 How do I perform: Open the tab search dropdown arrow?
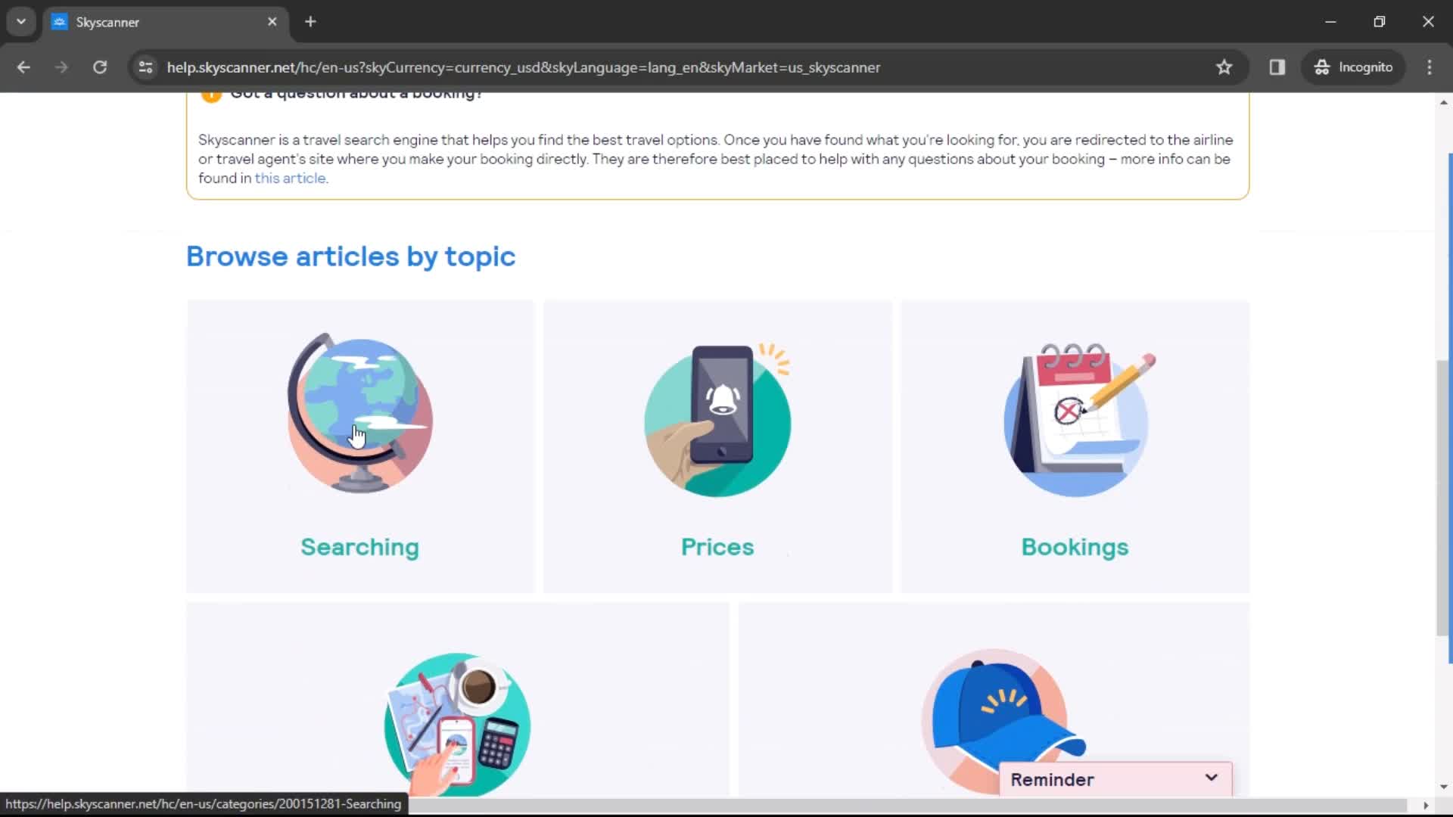[x=21, y=21]
